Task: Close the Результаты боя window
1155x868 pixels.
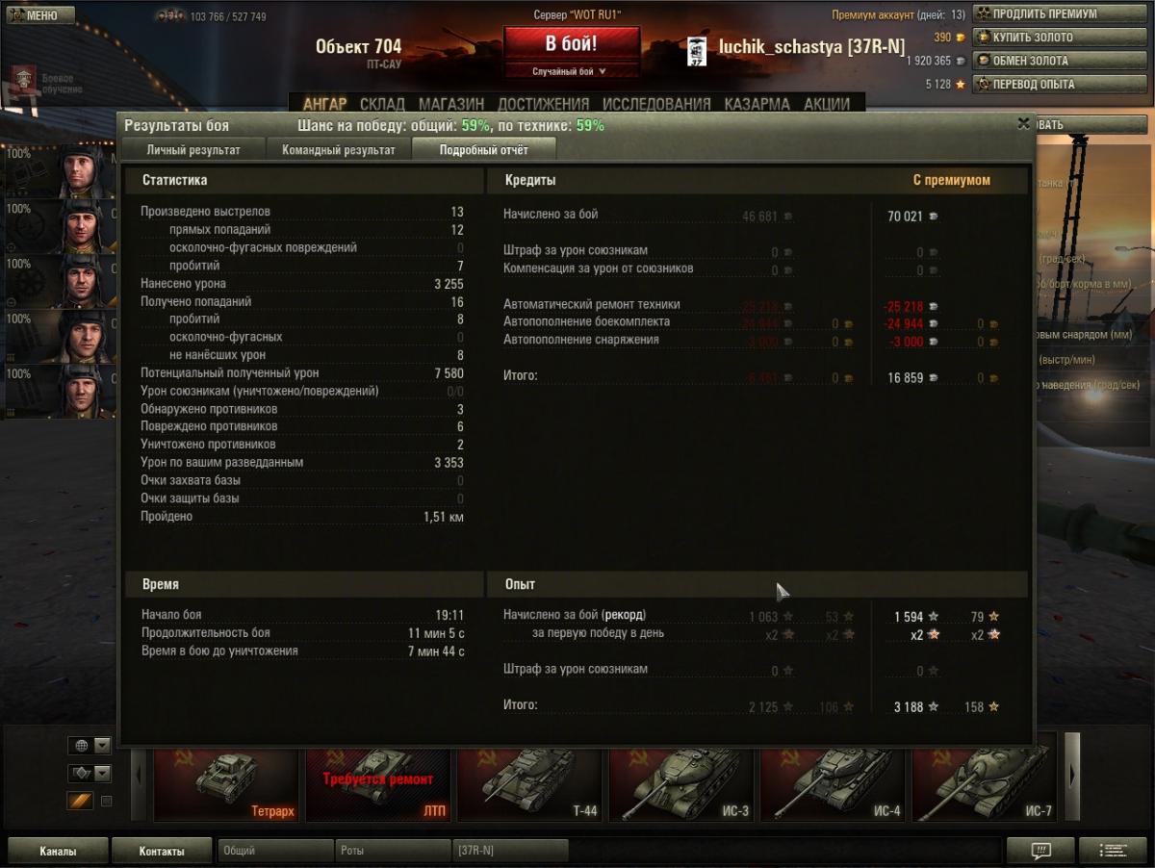Action: tap(1023, 124)
